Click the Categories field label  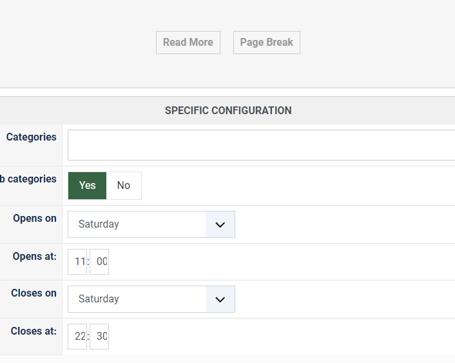click(31, 137)
